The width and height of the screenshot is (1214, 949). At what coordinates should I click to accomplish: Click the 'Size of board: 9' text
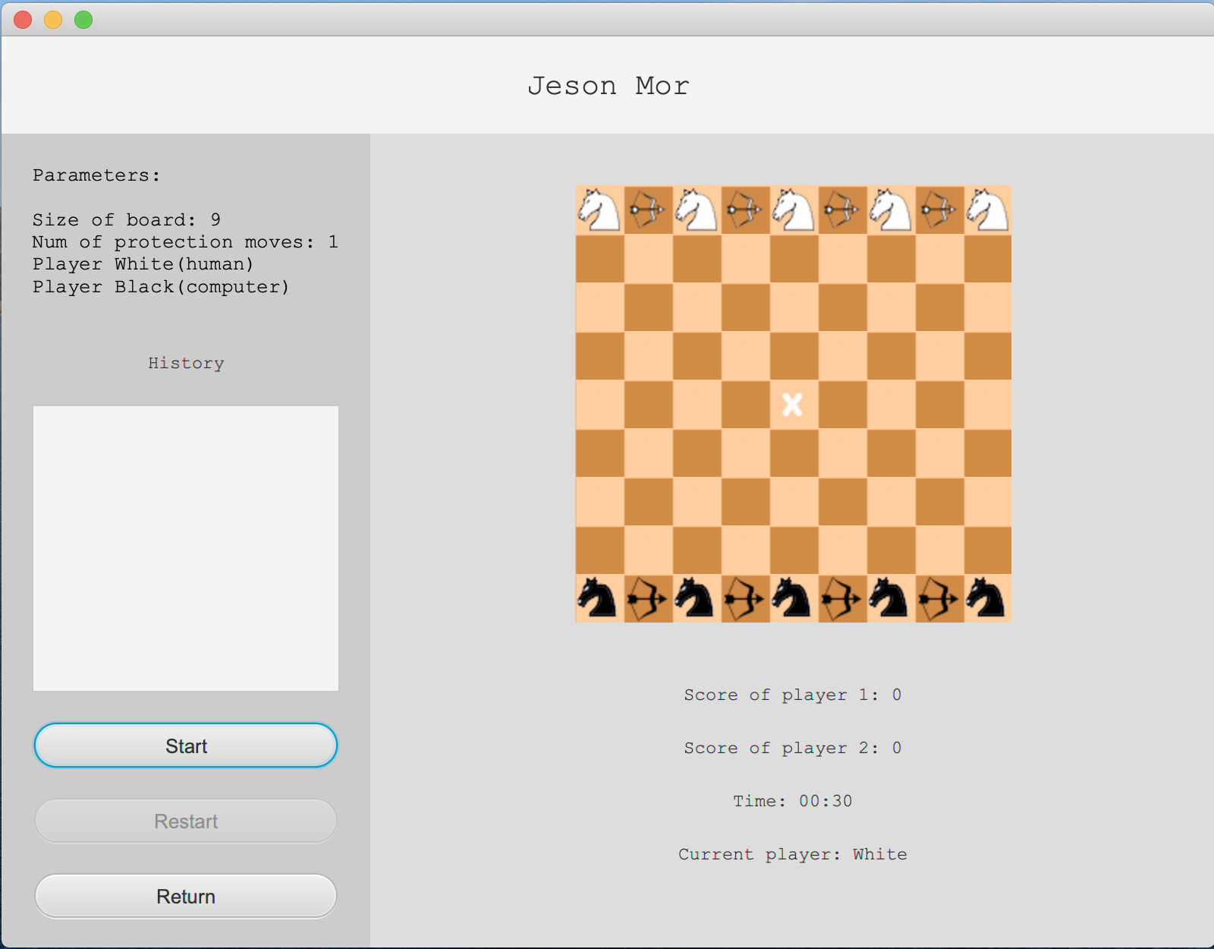click(127, 220)
